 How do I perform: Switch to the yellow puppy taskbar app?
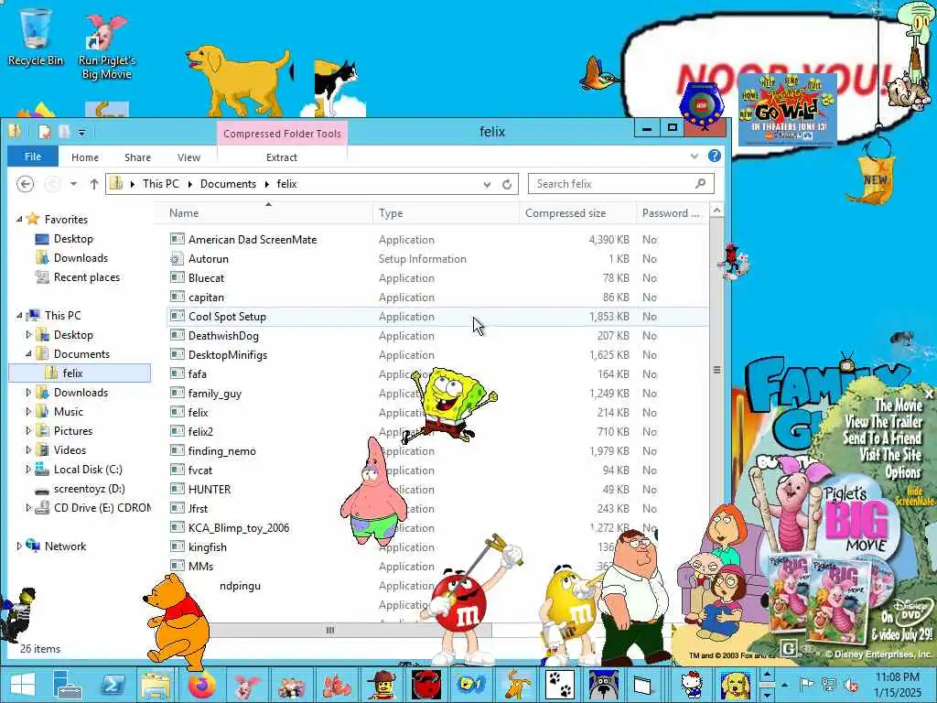tap(735, 685)
